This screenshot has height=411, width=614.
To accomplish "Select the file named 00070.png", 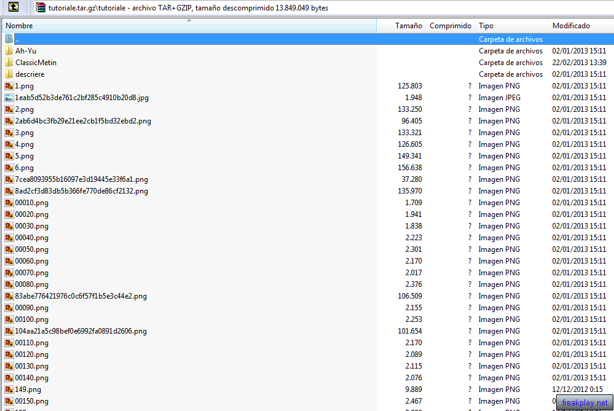I will tap(32, 273).
